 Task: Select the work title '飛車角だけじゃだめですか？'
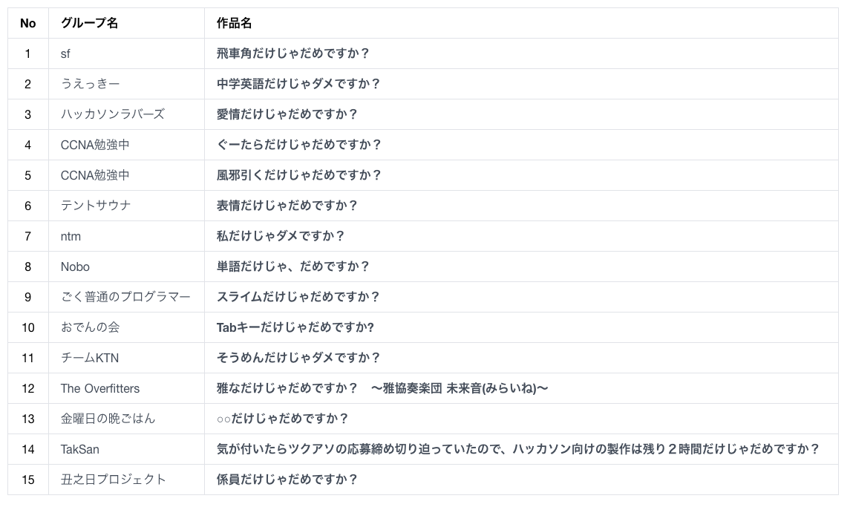point(292,53)
